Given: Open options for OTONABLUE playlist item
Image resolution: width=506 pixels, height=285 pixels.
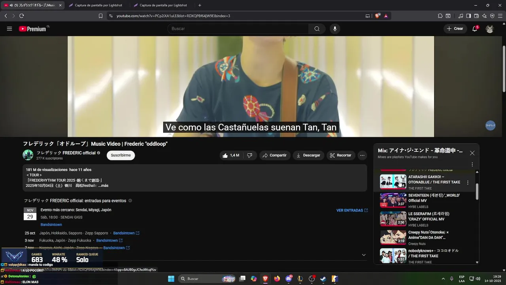Looking at the screenshot, I should pyautogui.click(x=468, y=182).
